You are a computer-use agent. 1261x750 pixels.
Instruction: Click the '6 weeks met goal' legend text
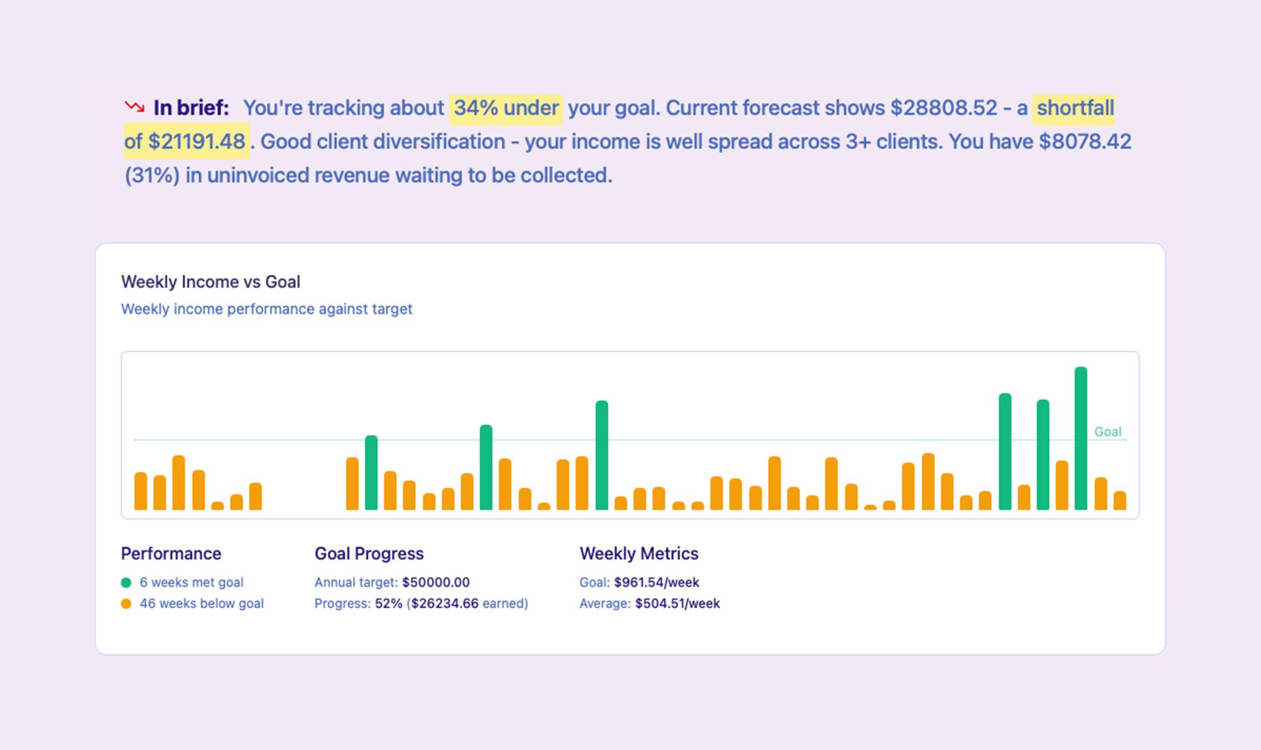191,583
